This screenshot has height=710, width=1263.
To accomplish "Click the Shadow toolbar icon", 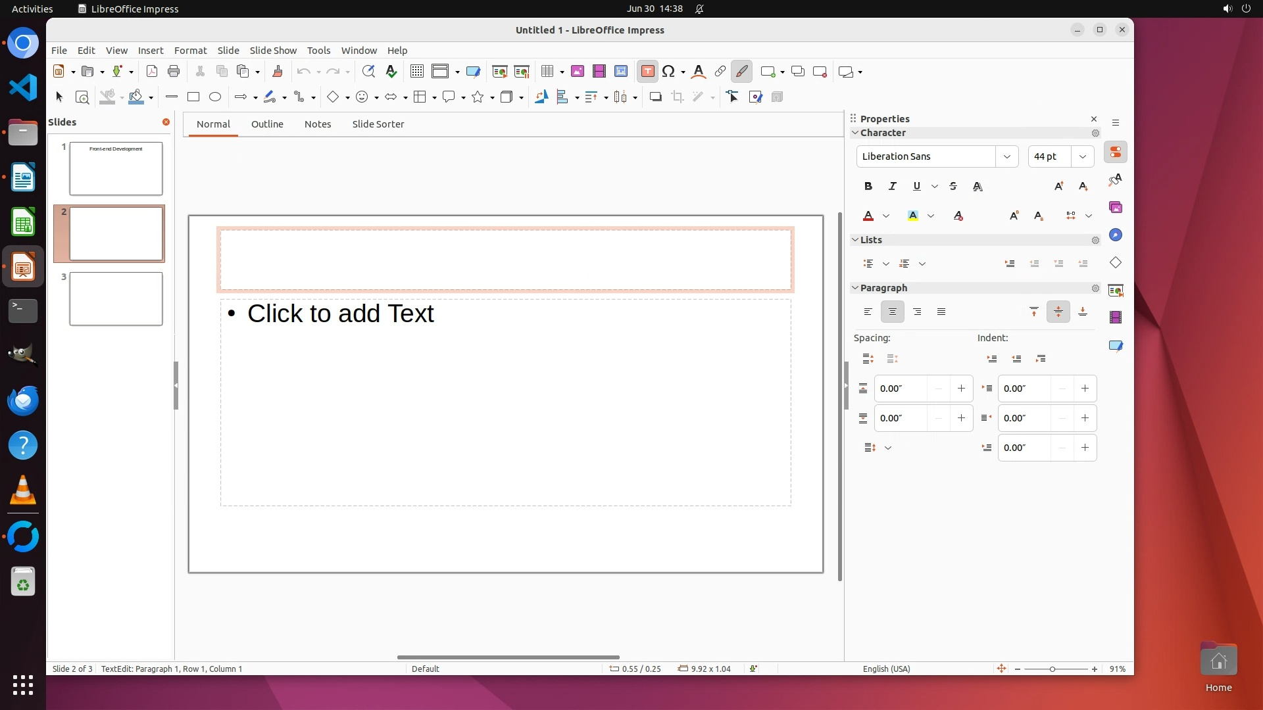I will [x=655, y=97].
